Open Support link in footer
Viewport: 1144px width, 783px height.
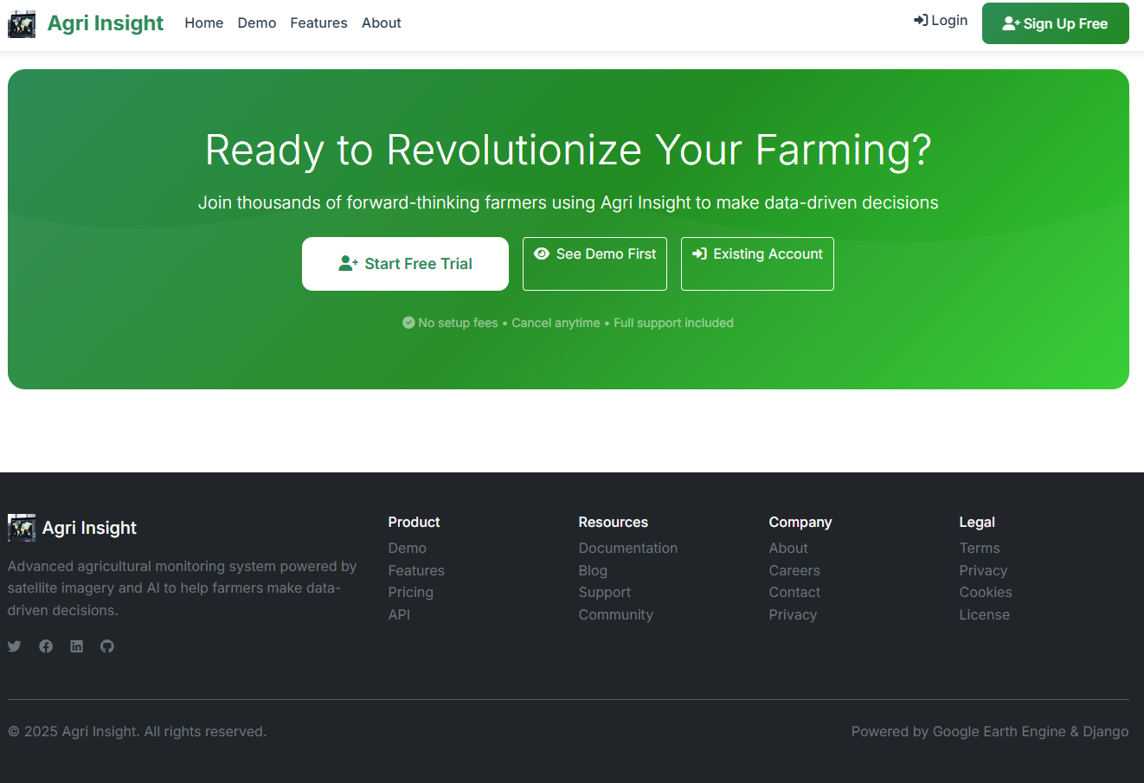[605, 593]
